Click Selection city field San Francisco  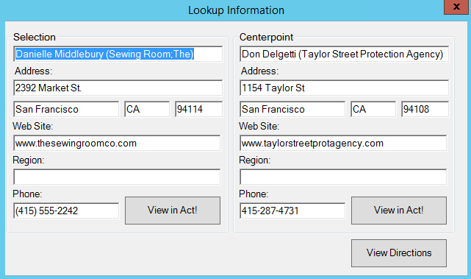pyautogui.click(x=66, y=109)
